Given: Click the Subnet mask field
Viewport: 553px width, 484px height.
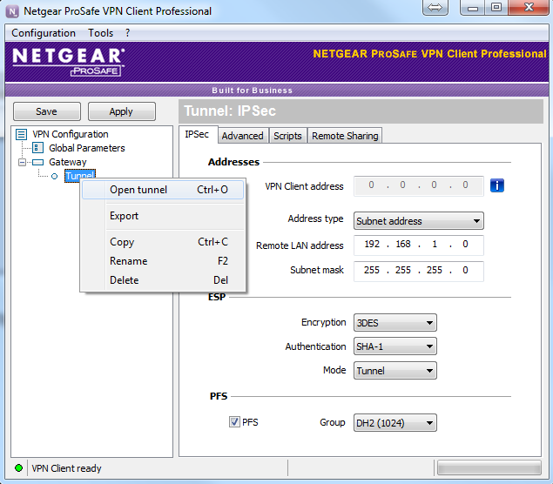Looking at the screenshot, I should pyautogui.click(x=419, y=271).
